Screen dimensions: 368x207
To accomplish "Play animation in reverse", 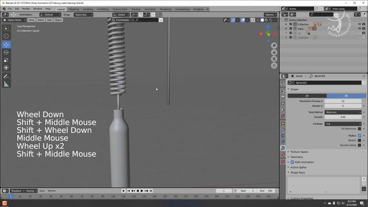I will [137, 191].
